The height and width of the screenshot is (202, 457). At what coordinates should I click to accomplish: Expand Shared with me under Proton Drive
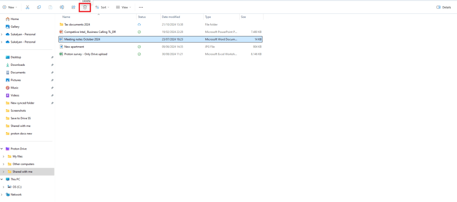coord(3,172)
